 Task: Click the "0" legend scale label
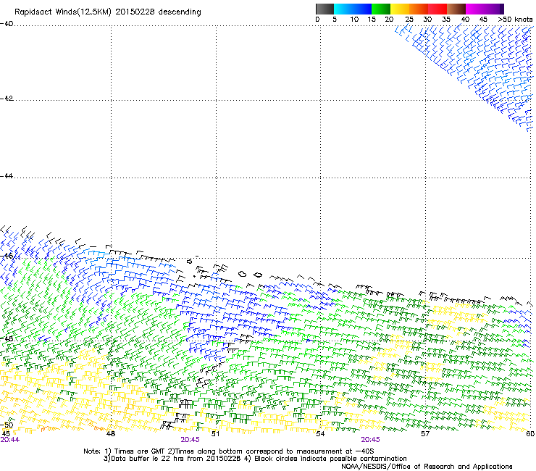(x=317, y=20)
